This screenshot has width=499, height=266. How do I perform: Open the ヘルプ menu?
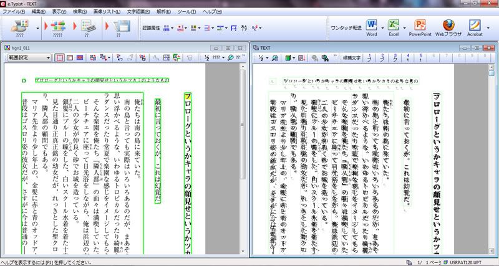212,12
